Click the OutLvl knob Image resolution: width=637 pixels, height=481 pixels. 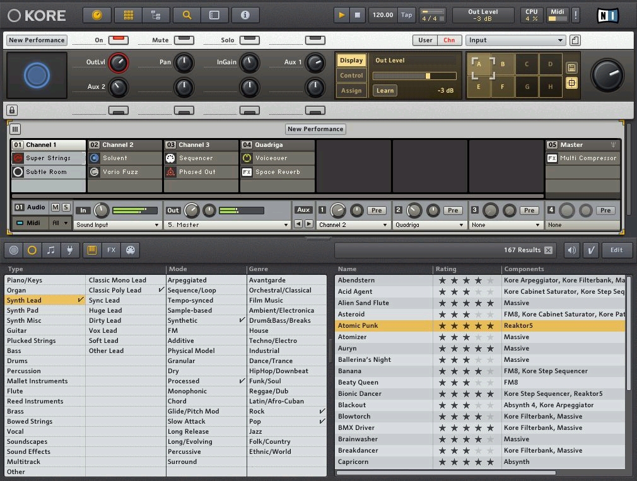point(118,63)
